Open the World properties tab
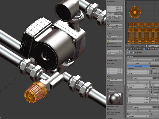Screen dimensions: 159x119 (x=138, y=49)
